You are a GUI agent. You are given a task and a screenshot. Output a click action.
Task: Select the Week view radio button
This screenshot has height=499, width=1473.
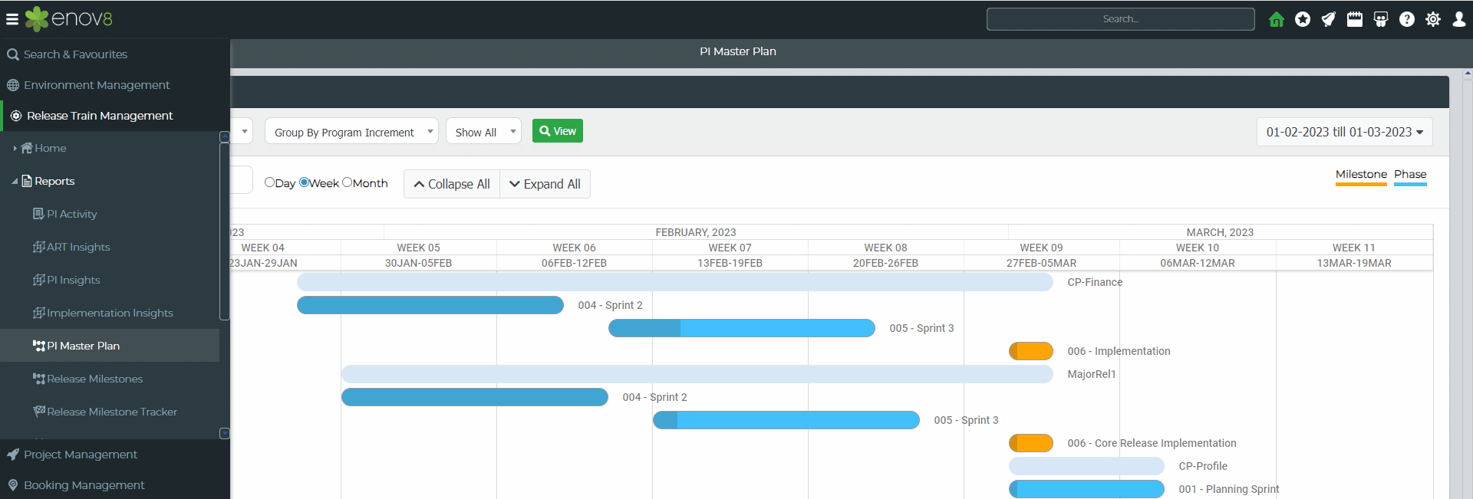click(x=305, y=182)
